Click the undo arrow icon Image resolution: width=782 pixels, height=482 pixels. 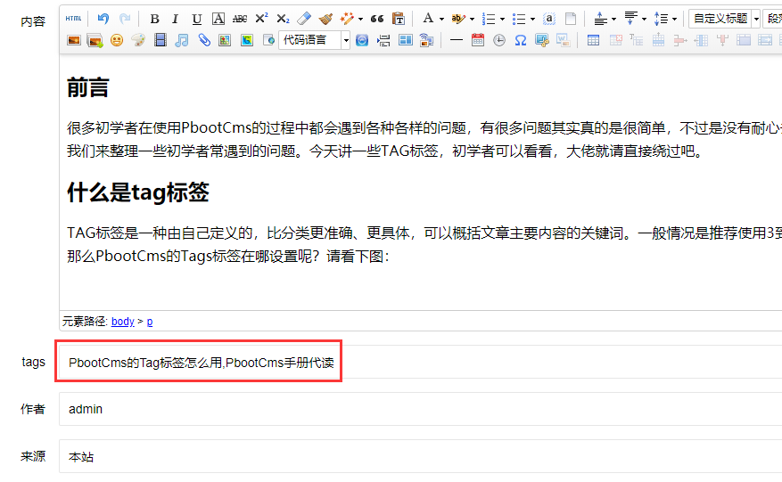103,19
